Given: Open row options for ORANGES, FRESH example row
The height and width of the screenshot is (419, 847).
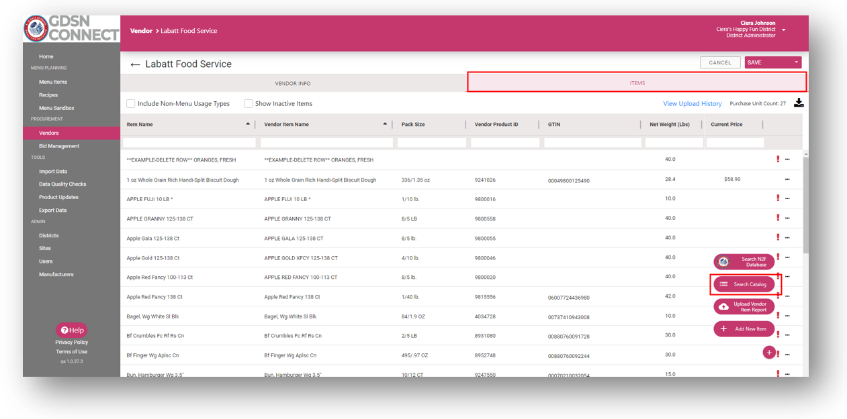Looking at the screenshot, I should (787, 160).
